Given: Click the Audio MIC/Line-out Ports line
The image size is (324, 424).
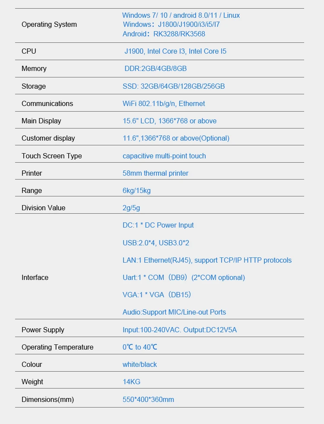Looking at the screenshot, I should (x=174, y=312).
